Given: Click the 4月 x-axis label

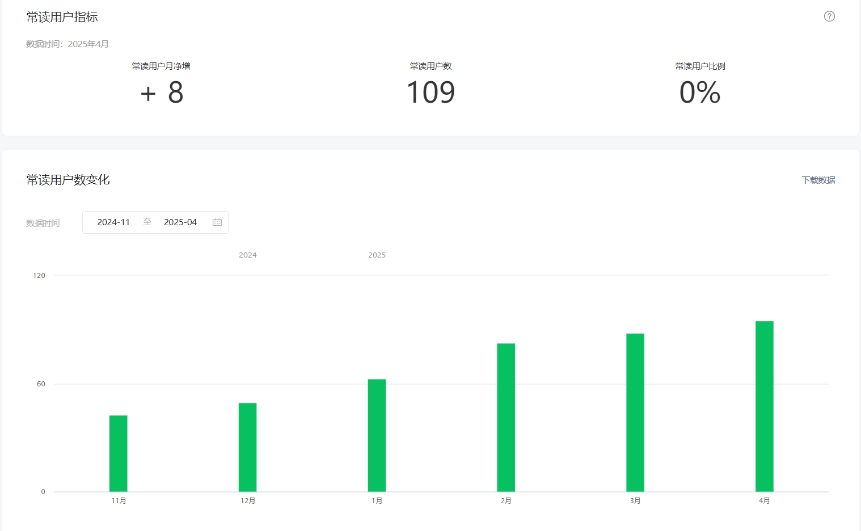Looking at the screenshot, I should [765, 501].
